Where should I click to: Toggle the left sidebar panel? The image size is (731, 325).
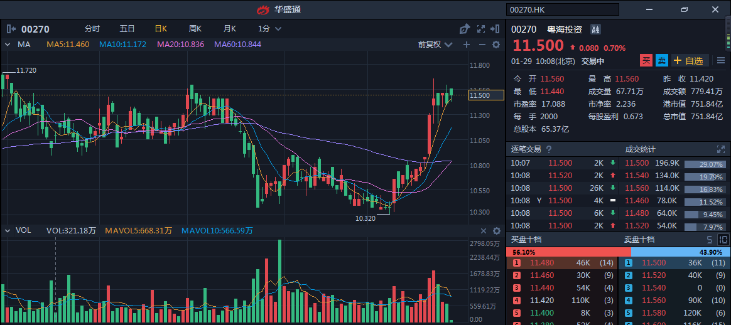pos(11,29)
